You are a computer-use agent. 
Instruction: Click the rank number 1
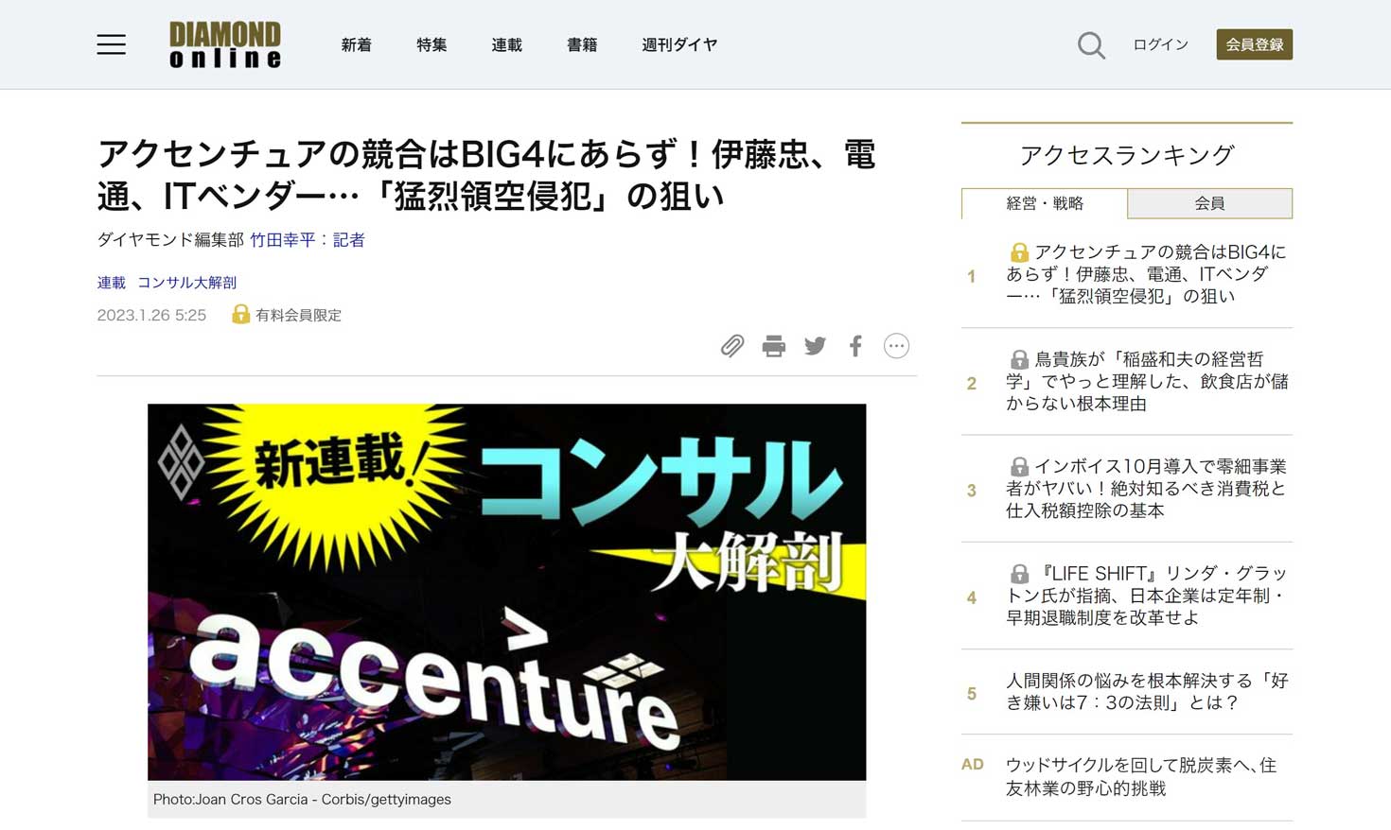(x=971, y=276)
